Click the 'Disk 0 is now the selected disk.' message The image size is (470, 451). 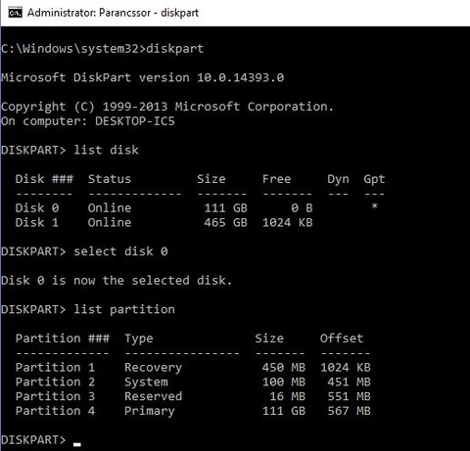tap(117, 281)
